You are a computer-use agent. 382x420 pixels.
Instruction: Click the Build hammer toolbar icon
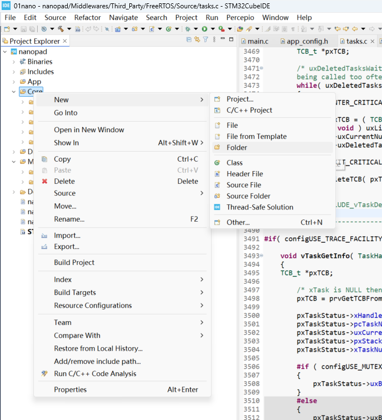(61, 29)
